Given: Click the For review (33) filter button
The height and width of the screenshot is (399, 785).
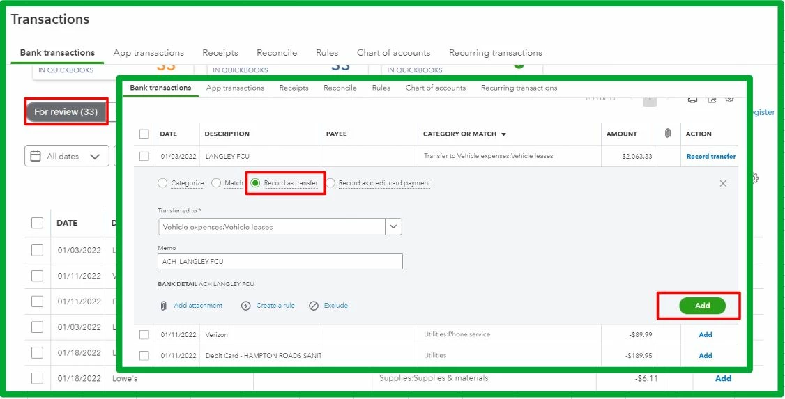Looking at the screenshot, I should [66, 112].
